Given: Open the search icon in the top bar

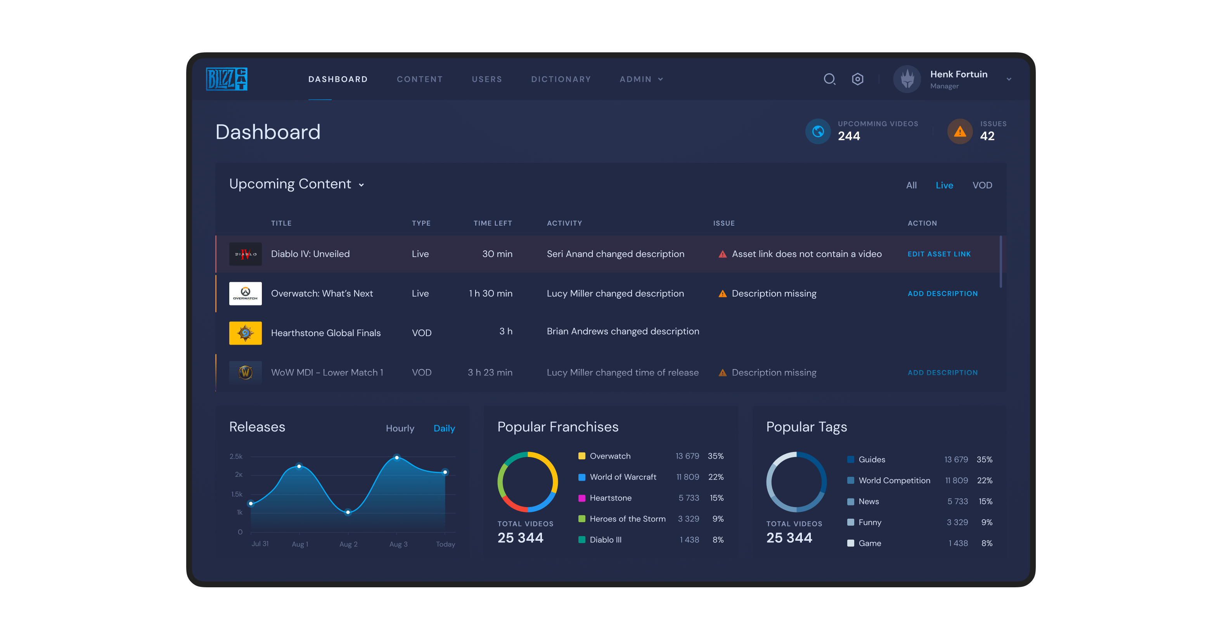Looking at the screenshot, I should pos(830,79).
